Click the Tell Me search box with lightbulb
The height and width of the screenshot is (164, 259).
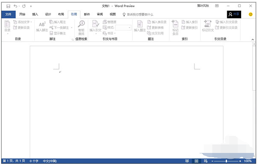pos(138,14)
